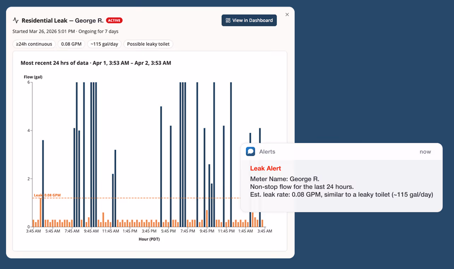Screen dimensions: 454x269
Task: Select the ≥24h continuous tag
Action: point(34,44)
